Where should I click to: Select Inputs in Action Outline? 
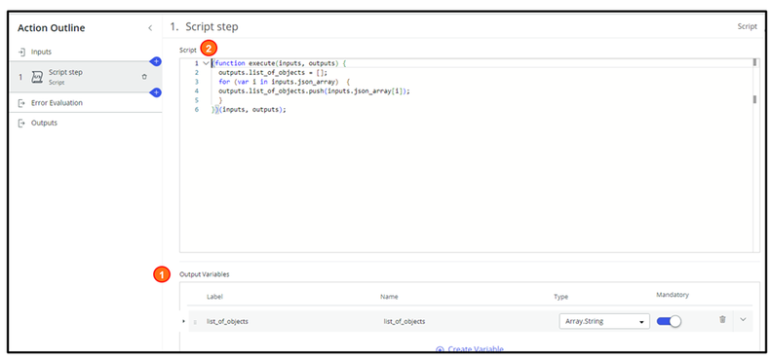coord(41,52)
